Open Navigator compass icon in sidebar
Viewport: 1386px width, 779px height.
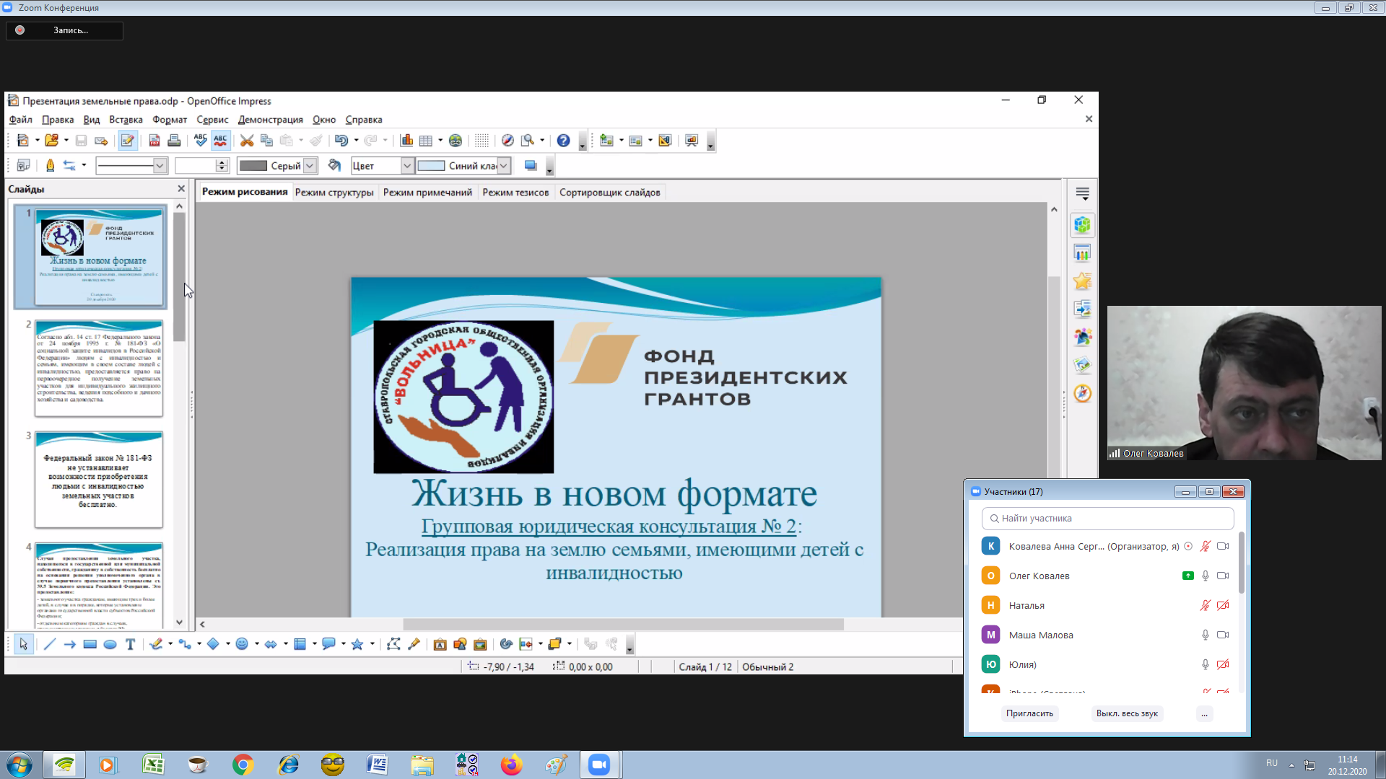coord(1082,394)
